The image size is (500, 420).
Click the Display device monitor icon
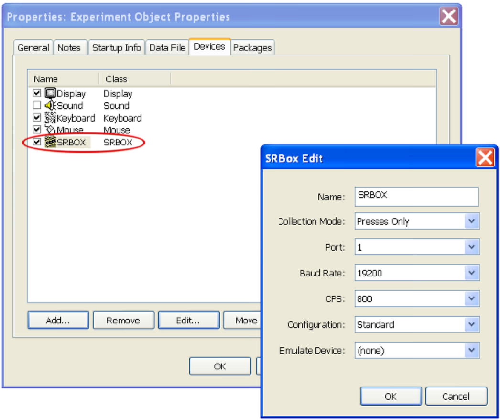click(50, 93)
